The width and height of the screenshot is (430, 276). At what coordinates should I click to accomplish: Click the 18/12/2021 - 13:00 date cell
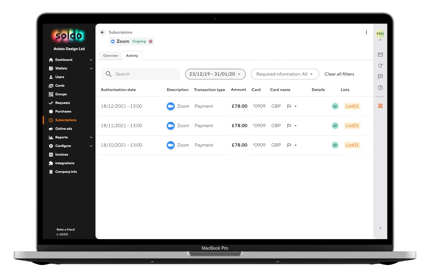122,106
